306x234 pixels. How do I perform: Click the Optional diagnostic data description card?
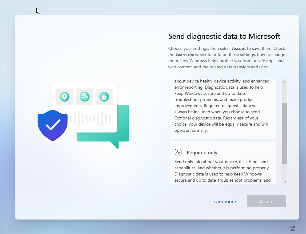point(223,109)
